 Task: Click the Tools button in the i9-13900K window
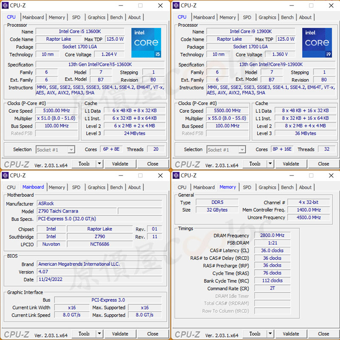pyautogui.click(x=255, y=164)
